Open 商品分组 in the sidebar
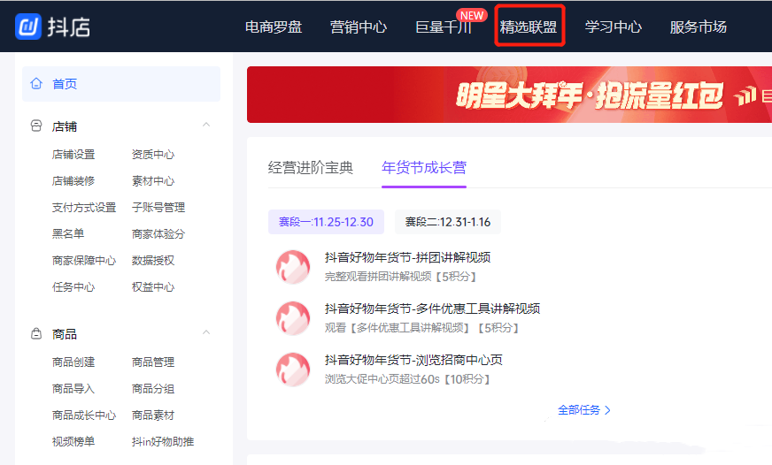The width and height of the screenshot is (772, 465). coord(153,389)
